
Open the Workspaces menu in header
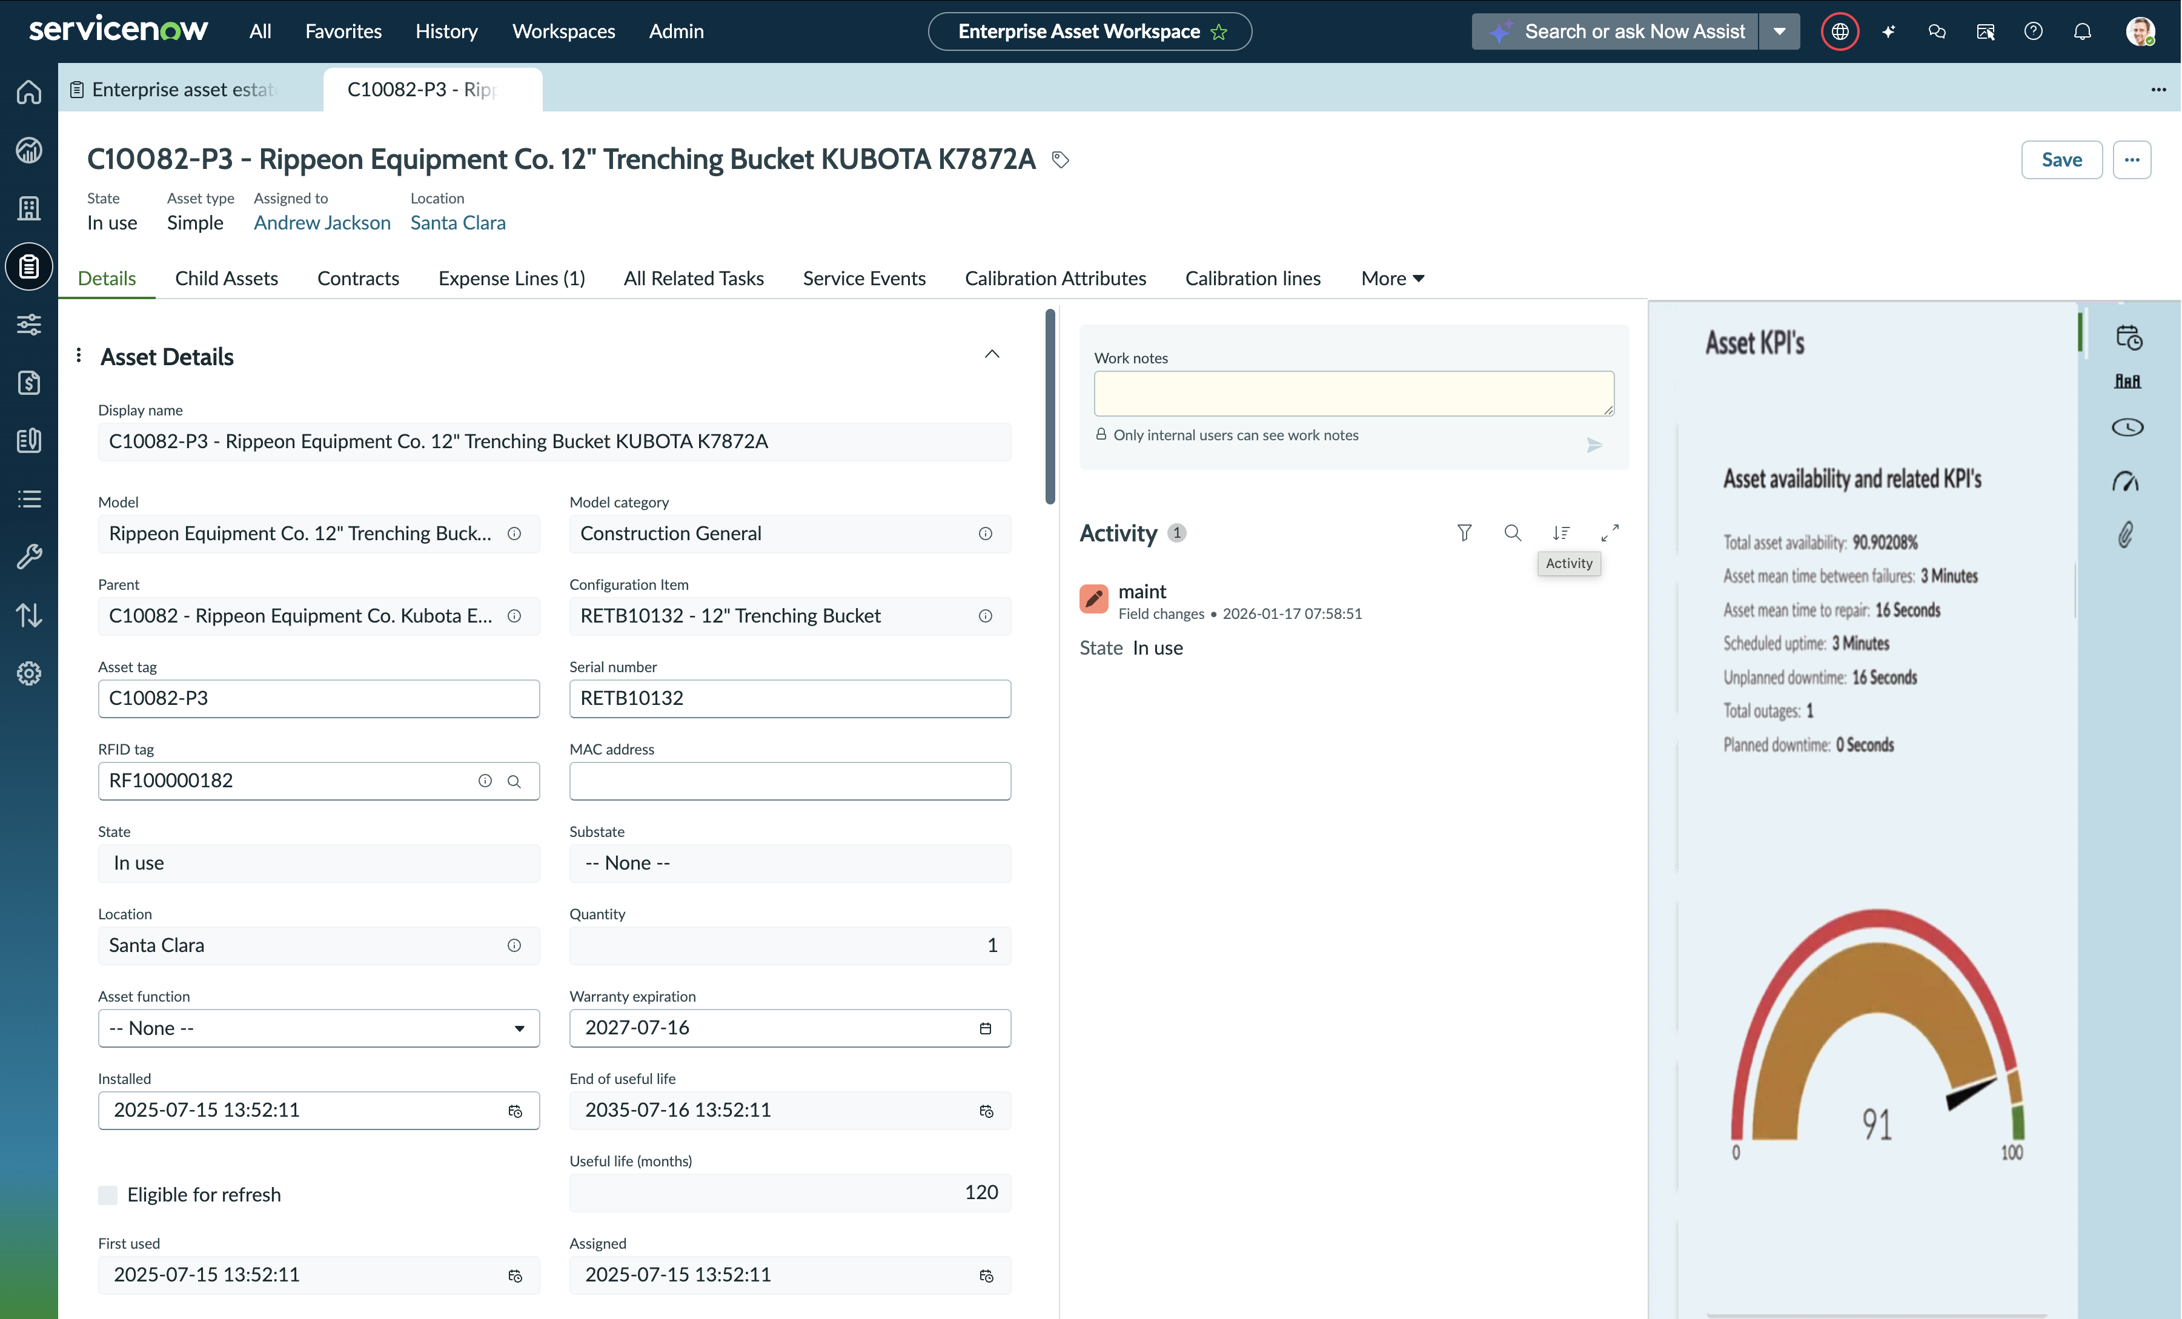[x=563, y=32]
